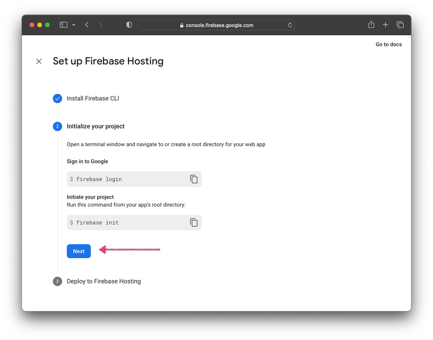Toggle the Safari sidebar

coord(64,25)
